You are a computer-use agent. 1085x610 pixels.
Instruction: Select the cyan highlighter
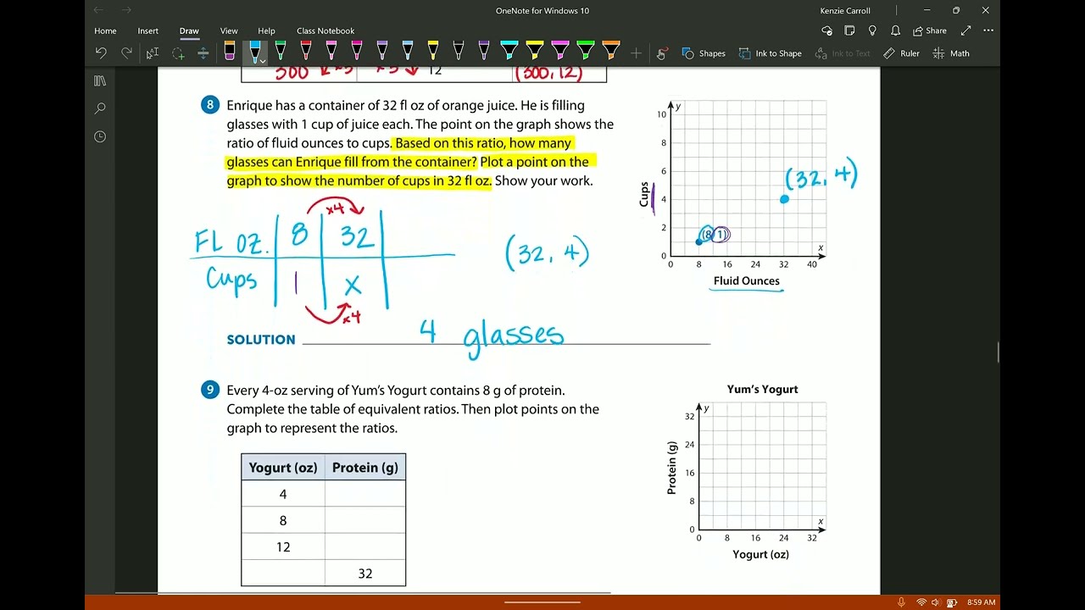509,52
